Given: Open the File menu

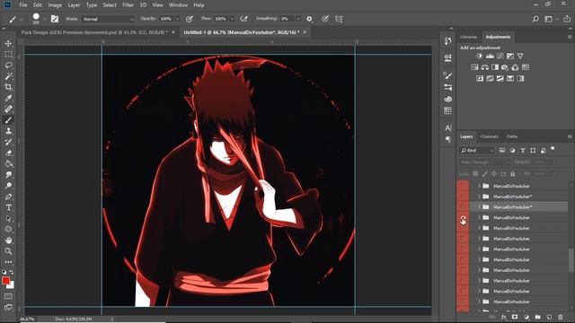Looking at the screenshot, I should click(23, 5).
